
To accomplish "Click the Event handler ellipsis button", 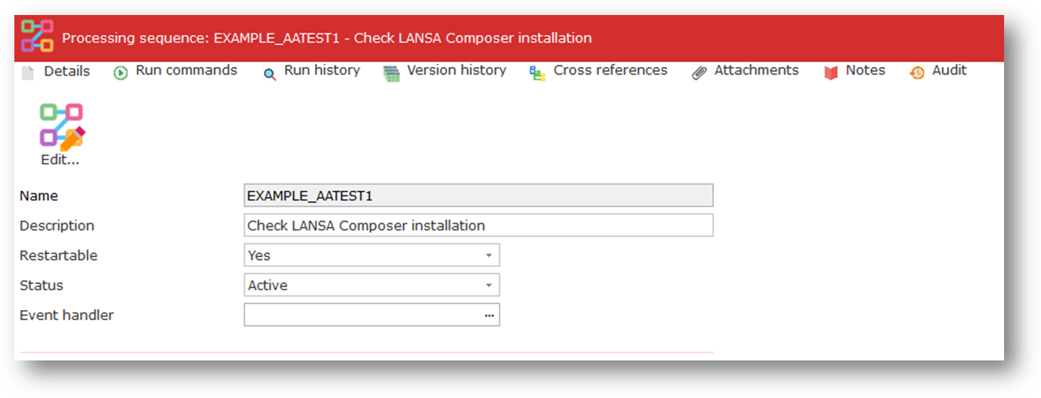I will pyautogui.click(x=489, y=315).
